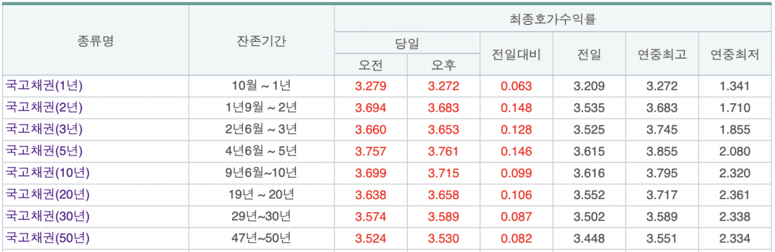This screenshot has height=252, width=775.
Task: Click the 전일대비 column header
Action: pyautogui.click(x=516, y=53)
